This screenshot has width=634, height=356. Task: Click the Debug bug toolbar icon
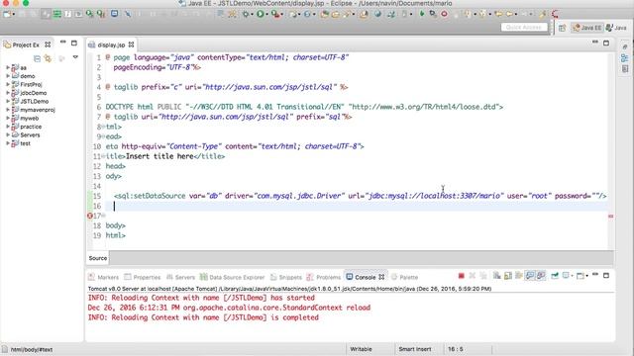coord(246,14)
